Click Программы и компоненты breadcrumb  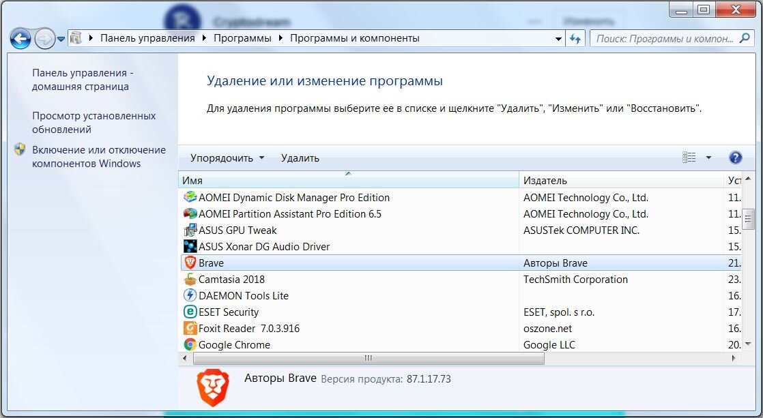click(x=355, y=38)
